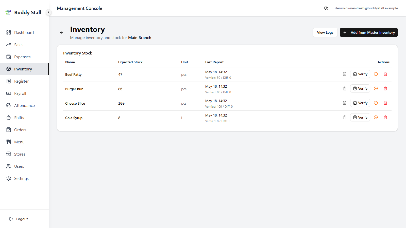Click 'Verified: 100 / Diff: 0' text

[219, 107]
